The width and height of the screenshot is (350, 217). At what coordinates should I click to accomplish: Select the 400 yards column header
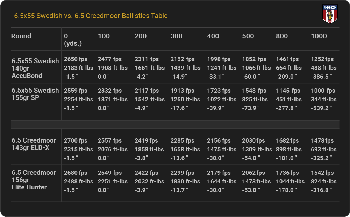213,36
